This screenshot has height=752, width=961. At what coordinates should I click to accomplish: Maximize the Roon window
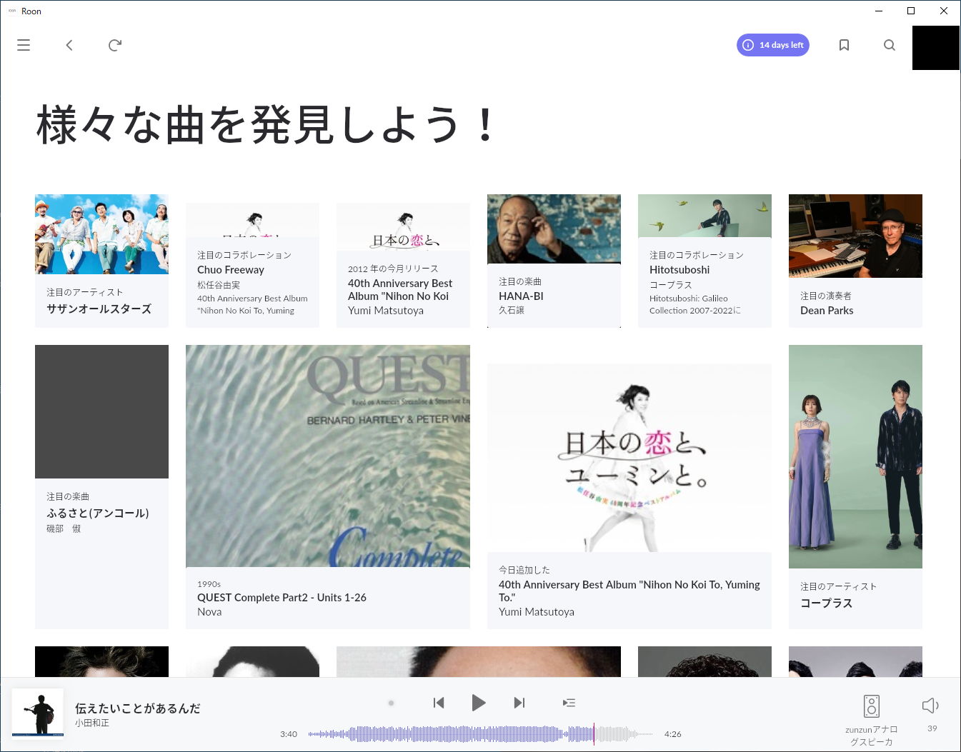911,11
